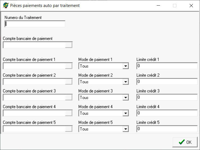Viewport: 200px width, 150px height.
Task: Open lookup for Compte bancaire de paiement 2
Action: 69,82
